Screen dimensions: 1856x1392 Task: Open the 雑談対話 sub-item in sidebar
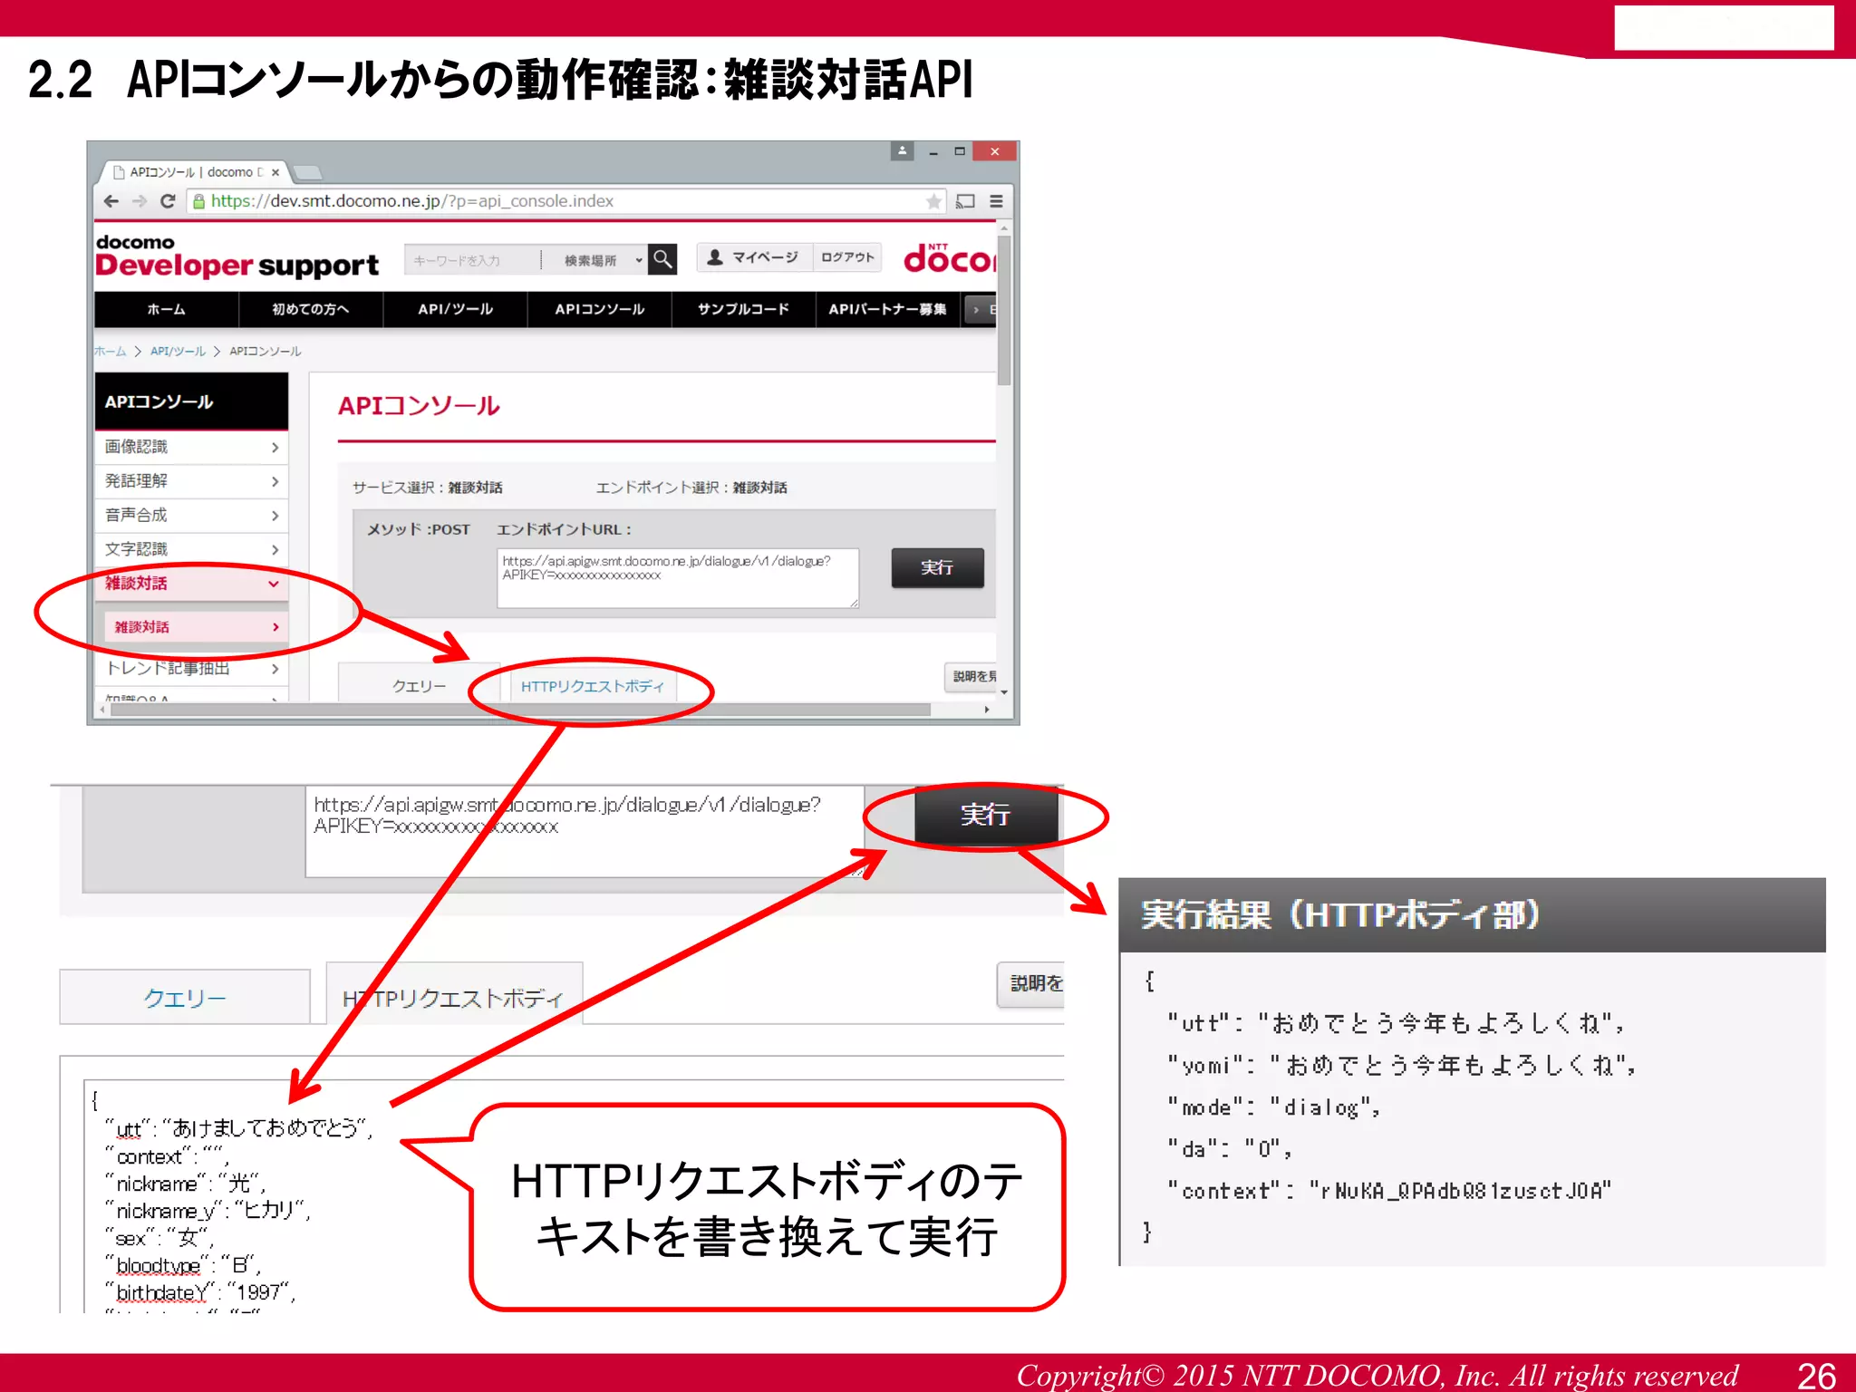coord(197,627)
